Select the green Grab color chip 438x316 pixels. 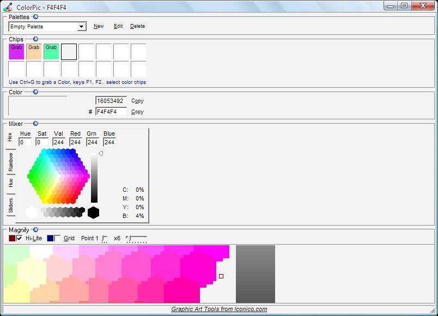click(51, 52)
